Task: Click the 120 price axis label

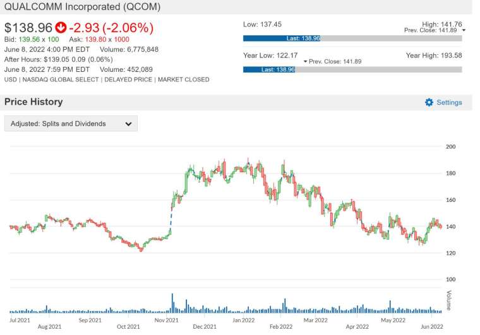Action: [x=450, y=253]
